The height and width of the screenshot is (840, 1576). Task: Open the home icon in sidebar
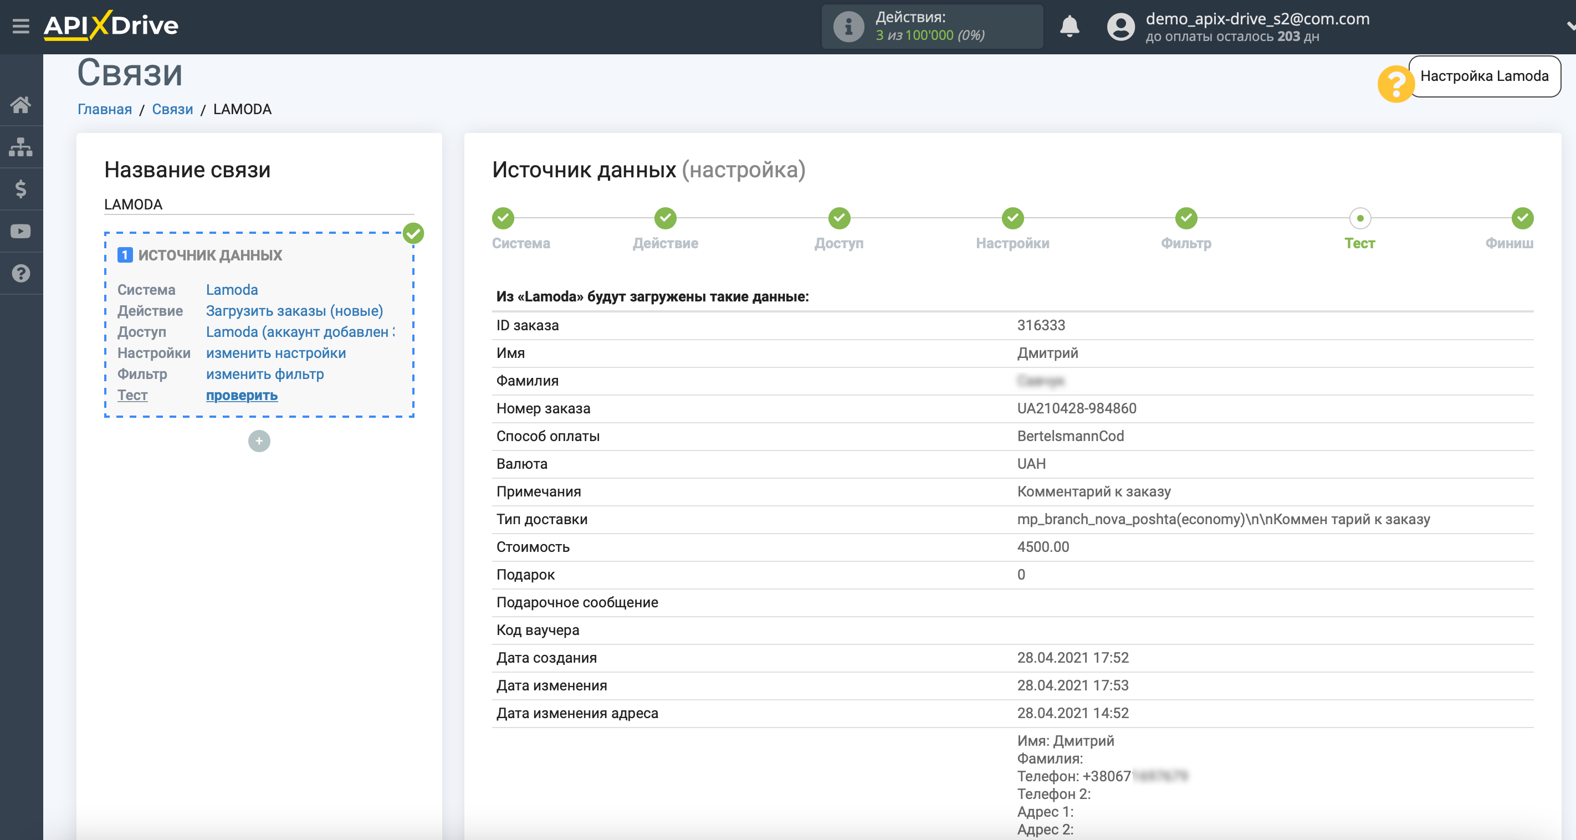click(x=21, y=105)
